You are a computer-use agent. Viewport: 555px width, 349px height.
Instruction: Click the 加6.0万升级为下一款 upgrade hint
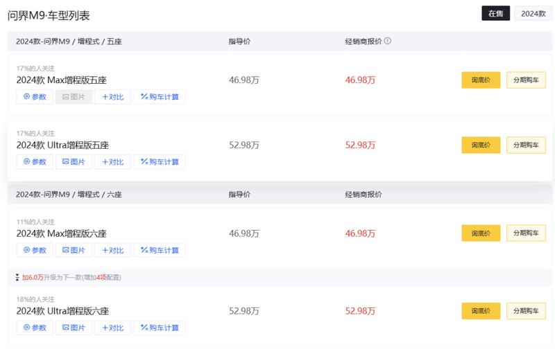click(x=71, y=278)
